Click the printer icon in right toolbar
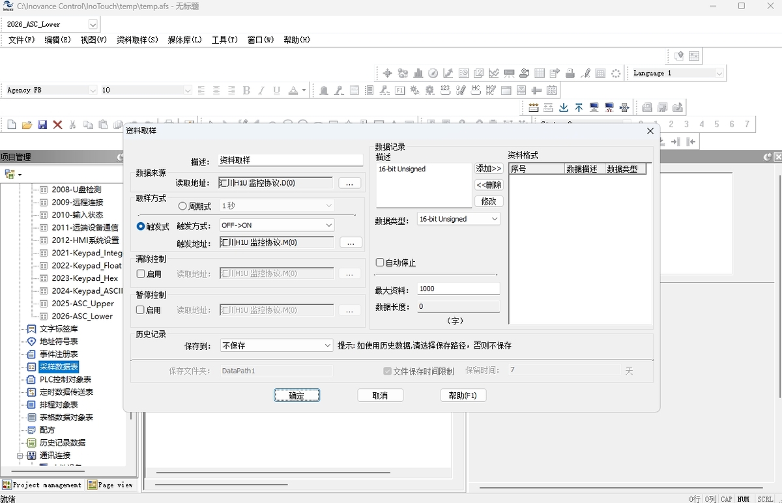 pyautogui.click(x=647, y=107)
